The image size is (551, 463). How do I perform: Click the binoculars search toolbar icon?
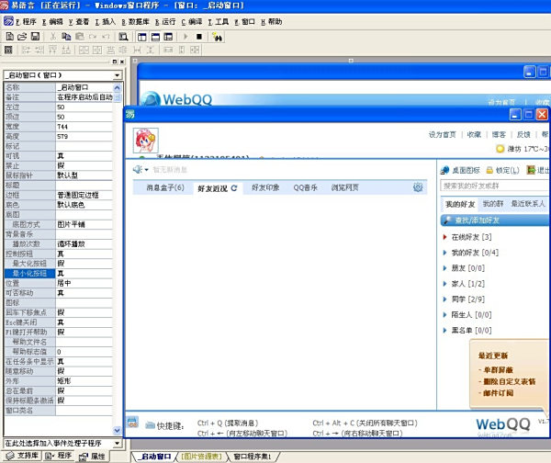click(218, 37)
